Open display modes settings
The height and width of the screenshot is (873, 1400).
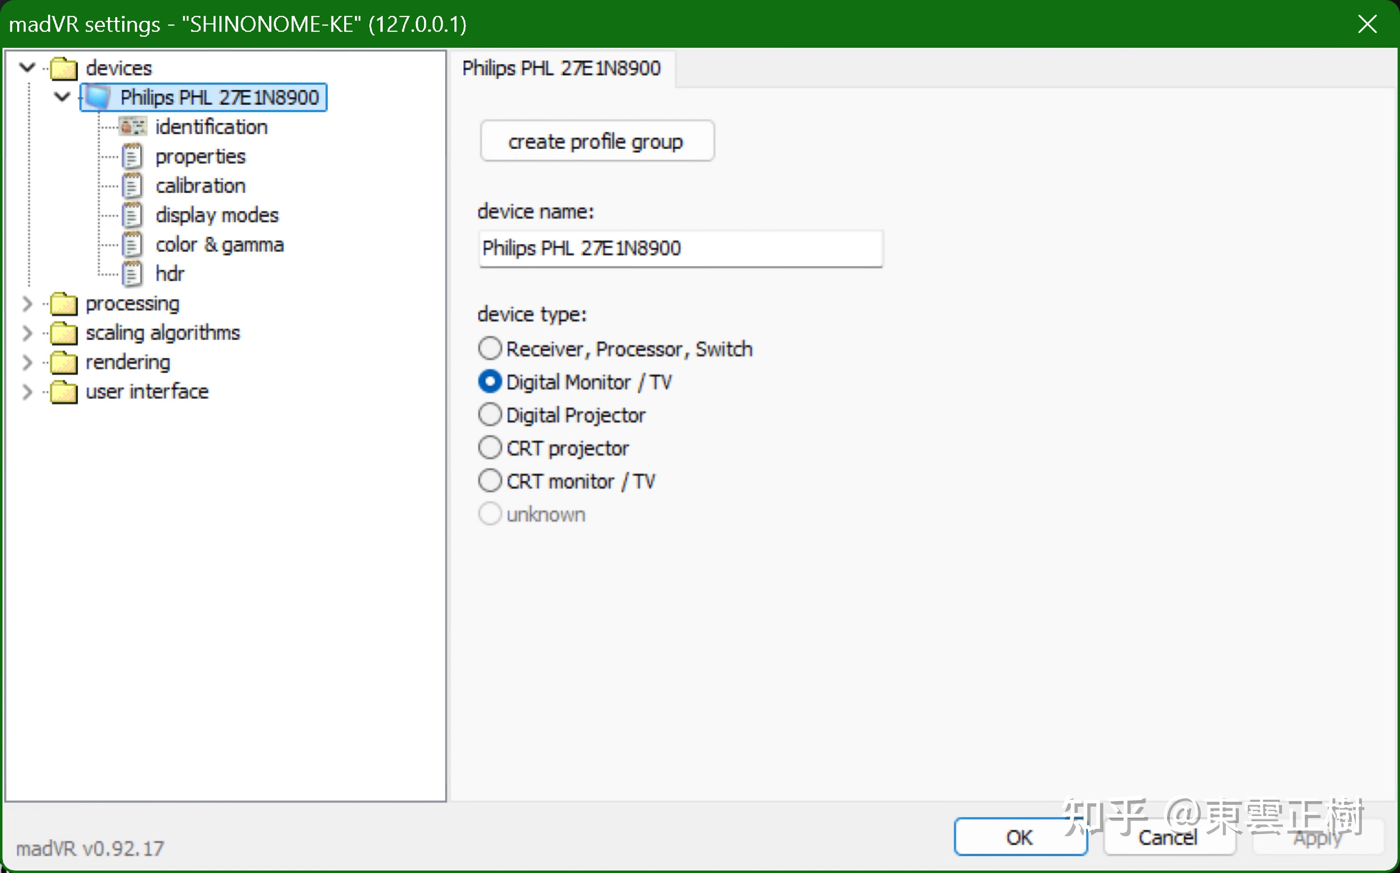217,215
